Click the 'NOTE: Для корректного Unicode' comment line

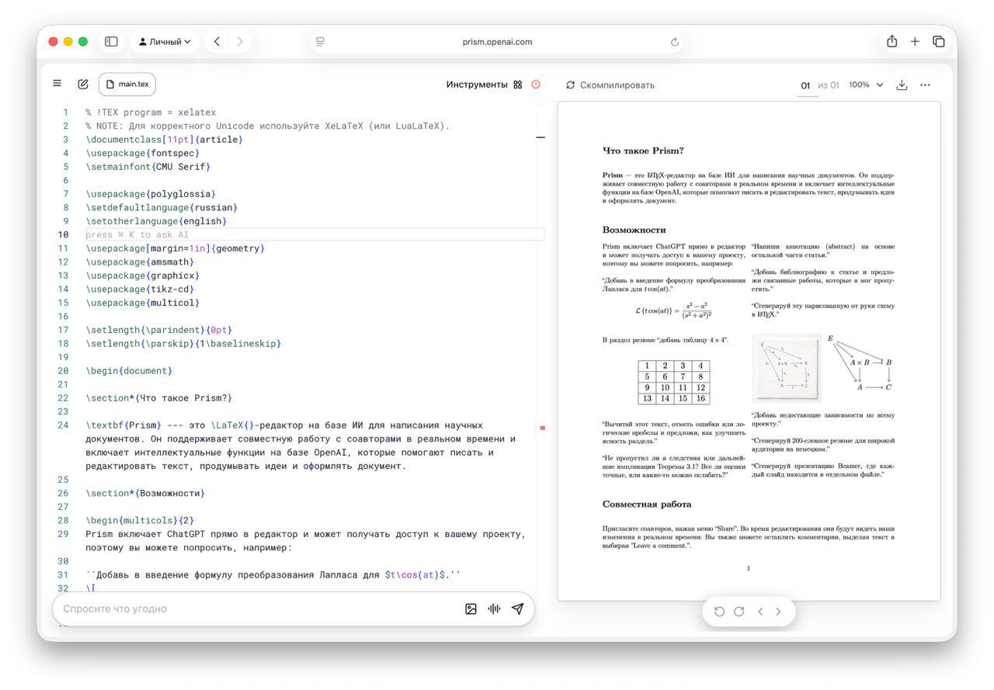point(268,126)
